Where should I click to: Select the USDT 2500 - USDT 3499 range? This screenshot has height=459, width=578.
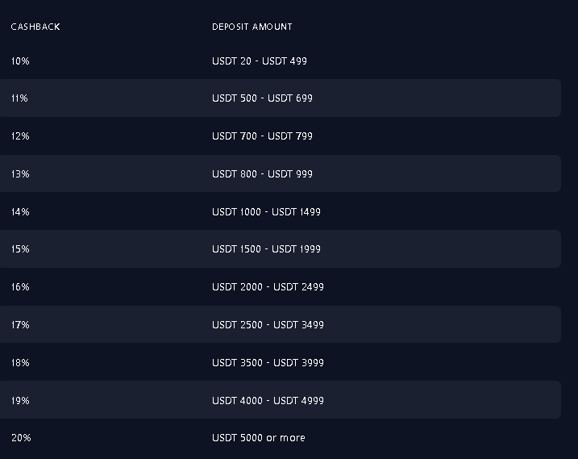(268, 325)
